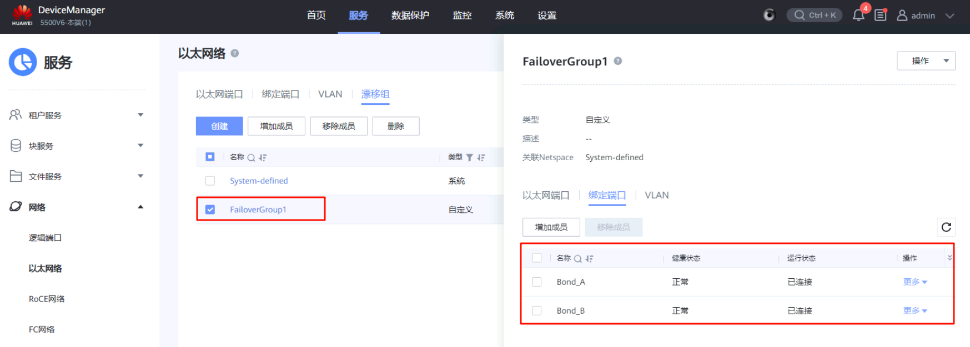
Task: Switch to the VLAN tab in detail panel
Action: 656,195
